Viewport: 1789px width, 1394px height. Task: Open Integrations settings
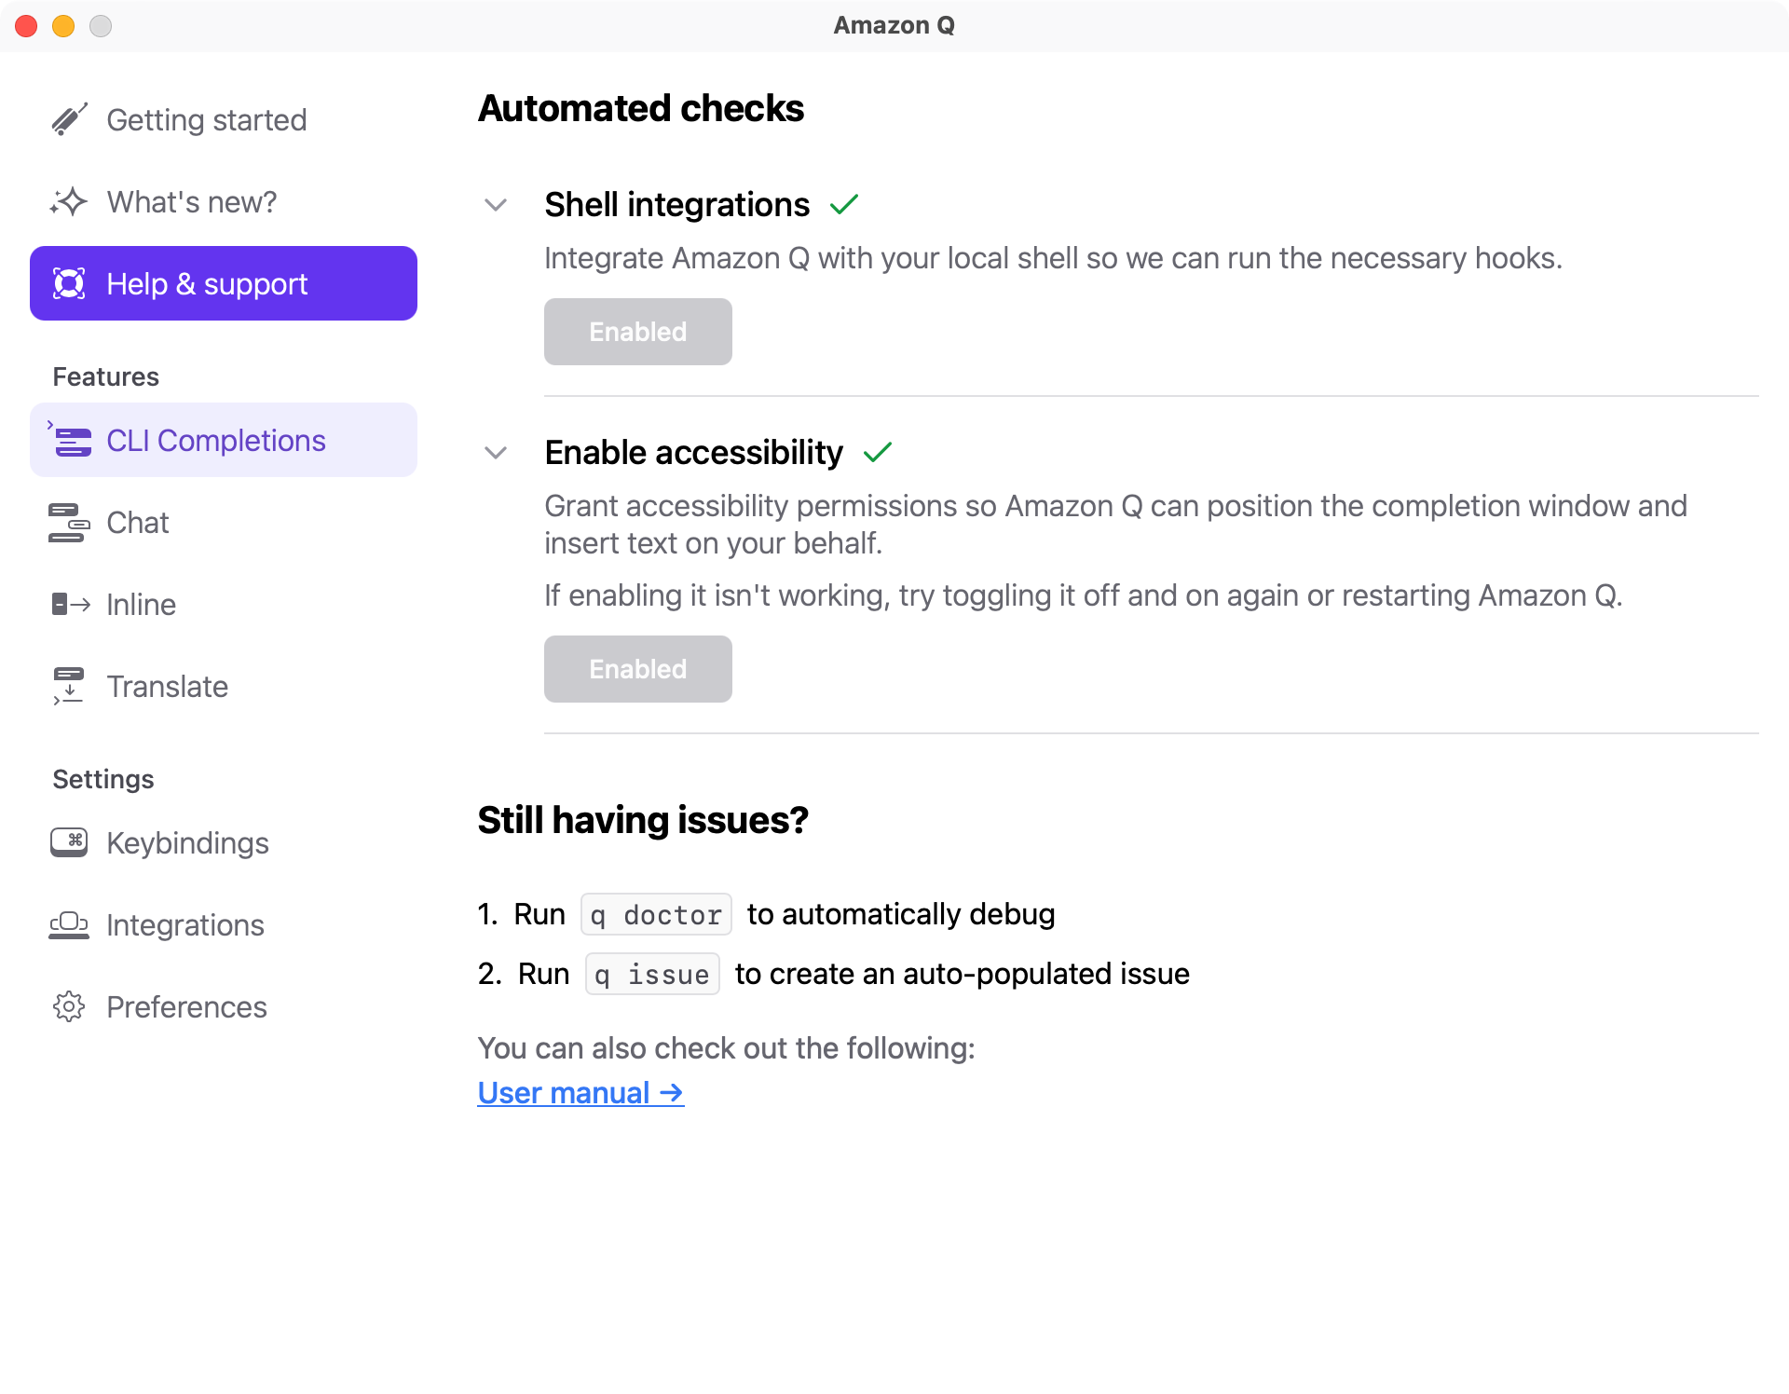tap(224, 924)
